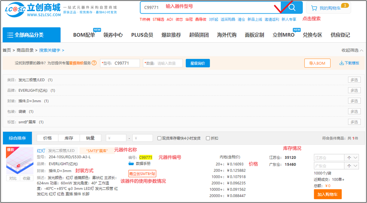The image size is (367, 203).
Task: Click the 导入BOM button
Action: 318,63
